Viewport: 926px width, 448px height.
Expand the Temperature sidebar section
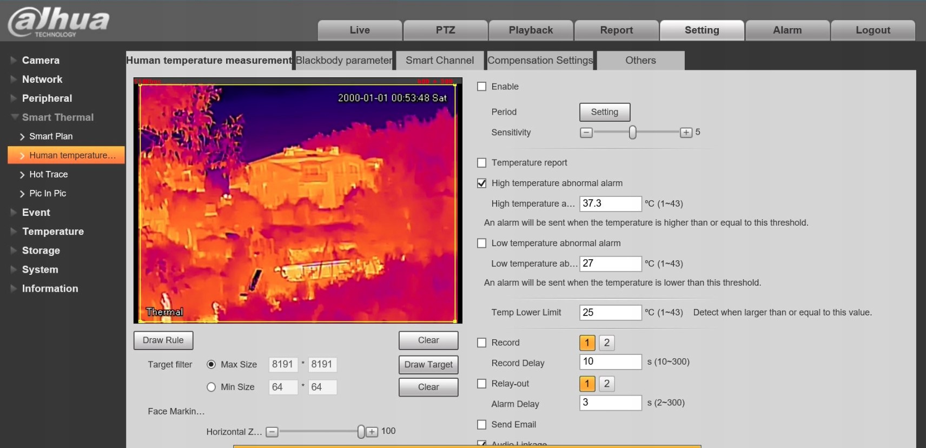[x=52, y=232]
